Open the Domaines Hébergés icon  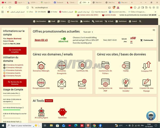(x=41, y=65)
